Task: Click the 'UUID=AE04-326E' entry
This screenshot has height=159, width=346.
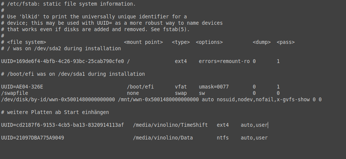Action: pyautogui.click(x=22, y=87)
